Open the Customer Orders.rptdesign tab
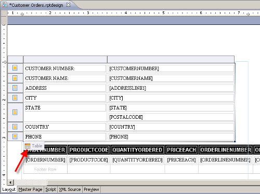This screenshot has height=194, width=260. [36, 5]
